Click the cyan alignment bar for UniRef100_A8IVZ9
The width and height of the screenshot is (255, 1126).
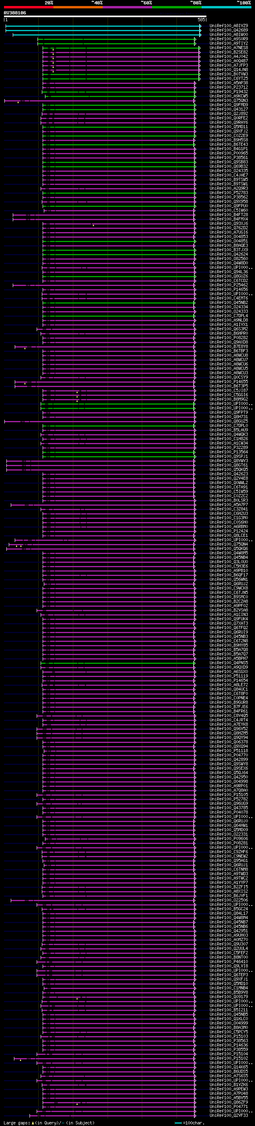click(x=103, y=26)
